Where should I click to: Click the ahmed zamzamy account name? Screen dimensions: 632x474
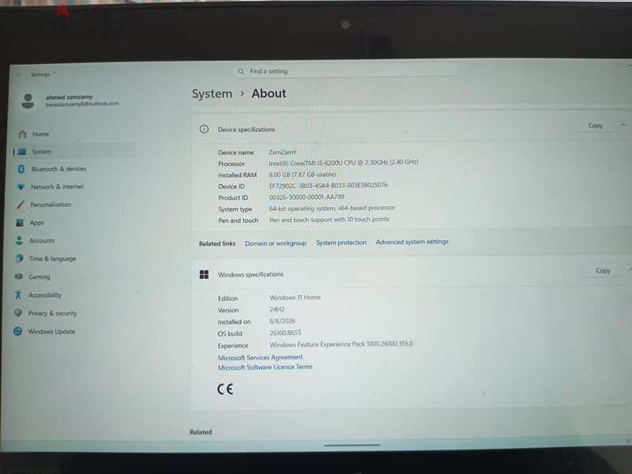69,97
